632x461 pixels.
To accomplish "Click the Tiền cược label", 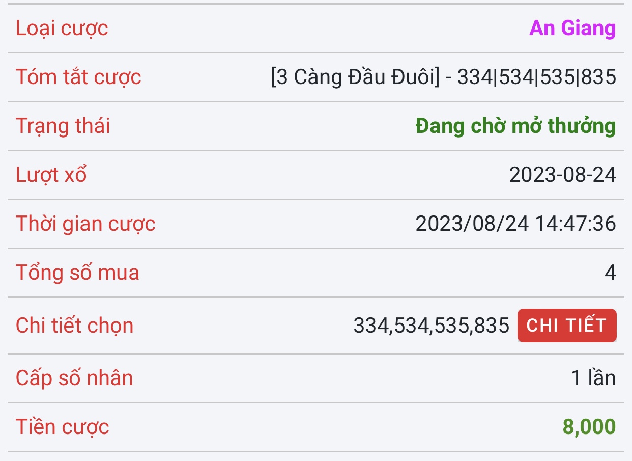I will (63, 427).
